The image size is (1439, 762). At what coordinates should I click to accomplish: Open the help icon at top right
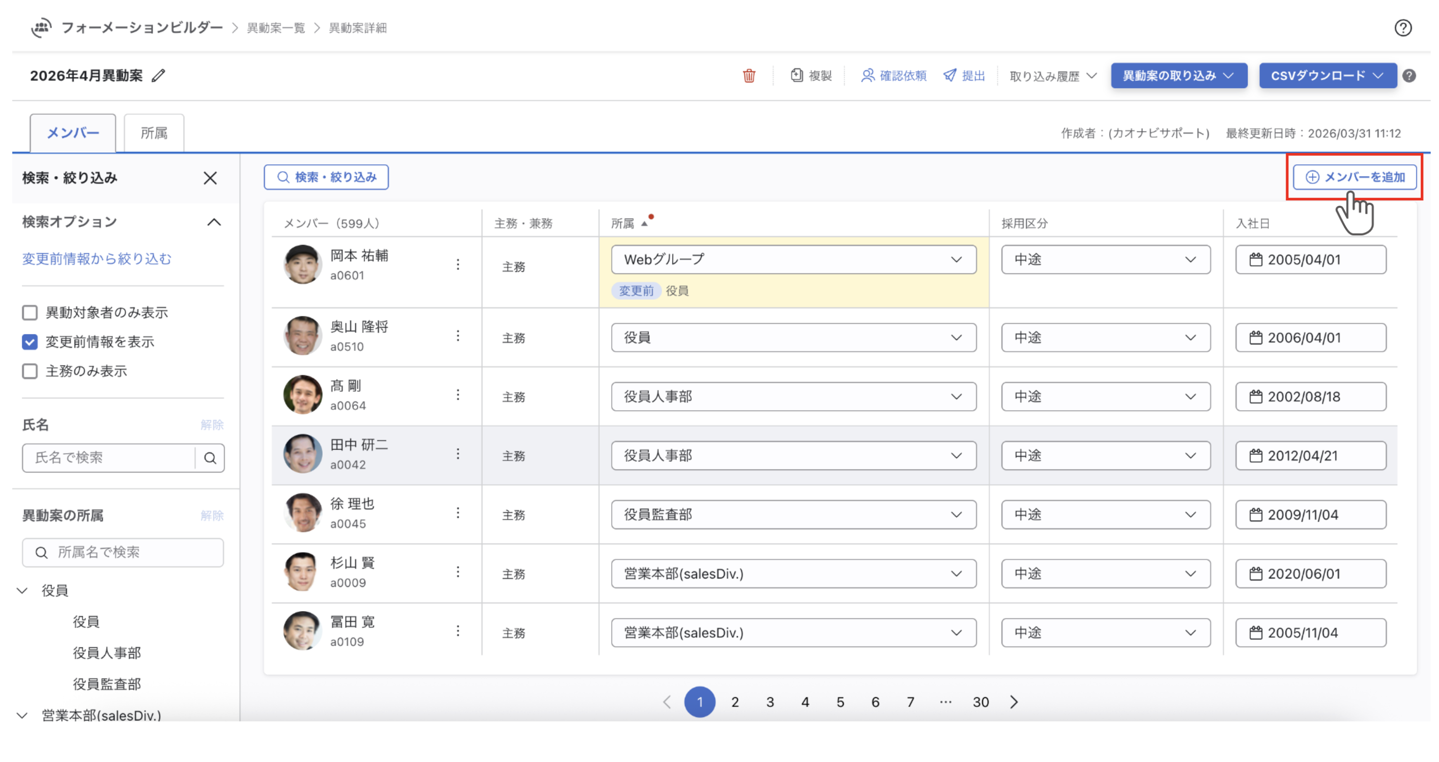[1403, 28]
